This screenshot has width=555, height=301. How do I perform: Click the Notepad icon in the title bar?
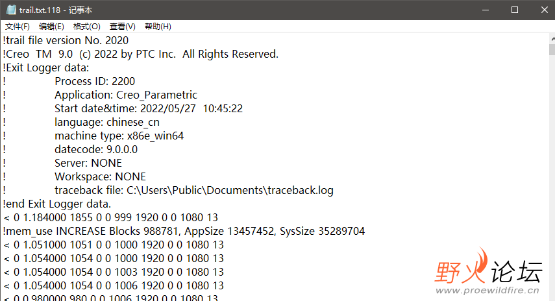10,10
